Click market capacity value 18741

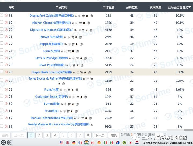[108, 58]
